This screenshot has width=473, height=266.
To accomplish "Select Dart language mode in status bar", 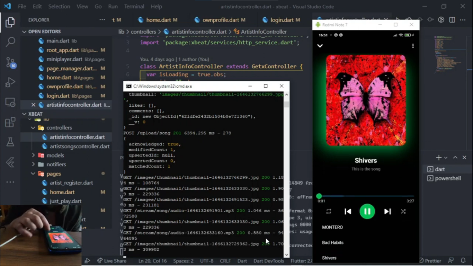I will coord(242,261).
